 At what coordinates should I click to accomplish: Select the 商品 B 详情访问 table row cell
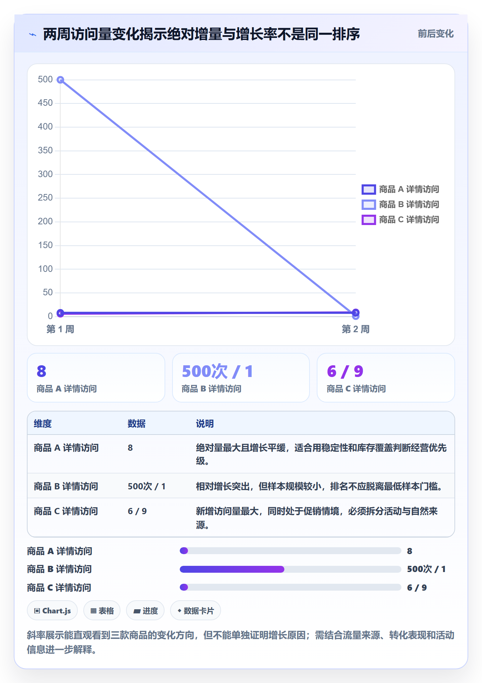[66, 486]
